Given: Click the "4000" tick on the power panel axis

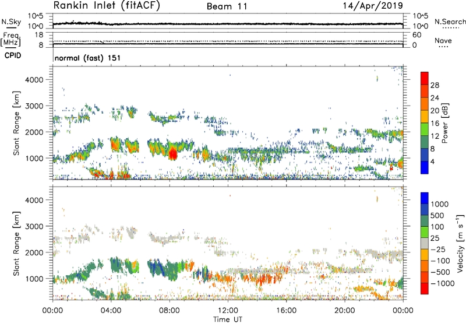Looking at the screenshot, I should tap(34, 80).
